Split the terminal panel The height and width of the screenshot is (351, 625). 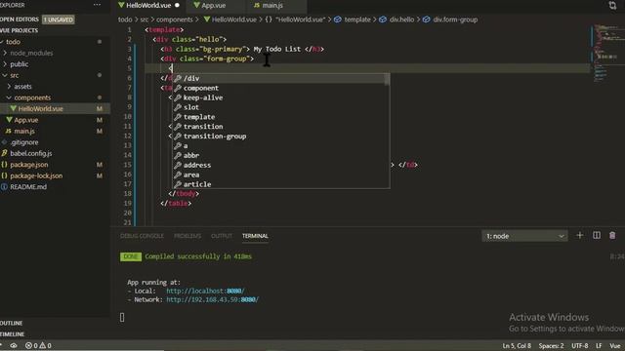tap(597, 236)
